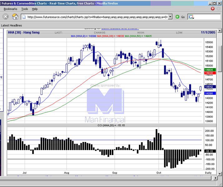Click the Google search input box
Screen dimensions: 223x187
point(207,17)
